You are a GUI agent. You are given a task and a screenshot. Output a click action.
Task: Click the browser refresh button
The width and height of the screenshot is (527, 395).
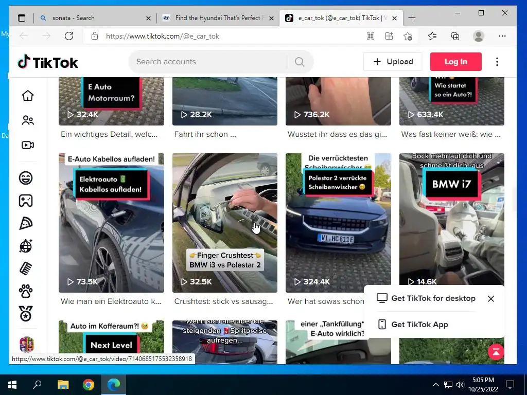69,36
